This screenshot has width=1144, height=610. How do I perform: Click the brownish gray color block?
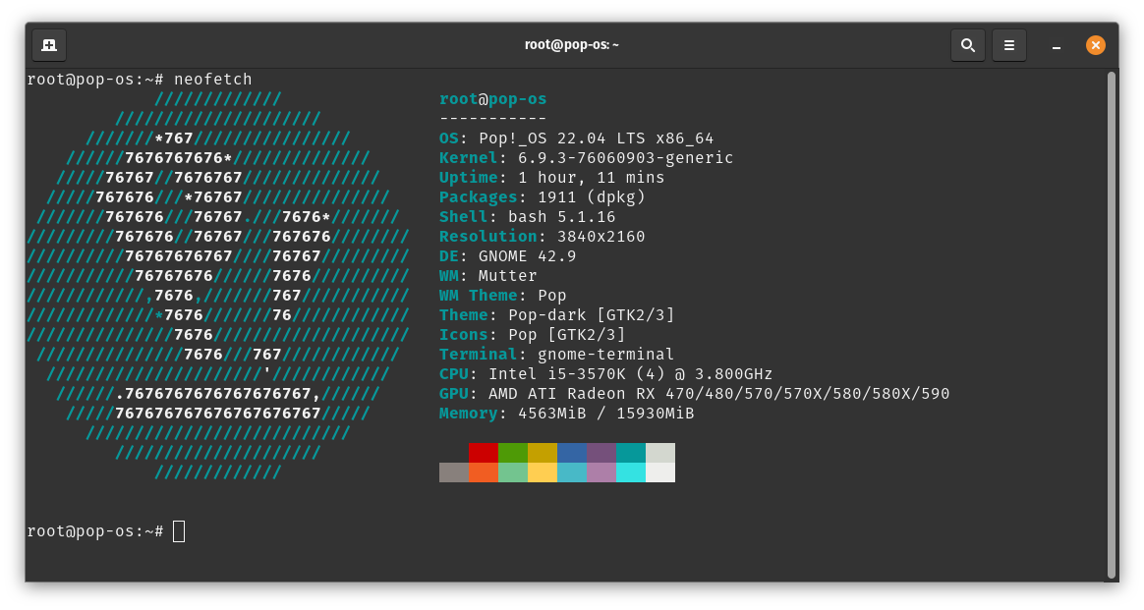[x=454, y=472]
